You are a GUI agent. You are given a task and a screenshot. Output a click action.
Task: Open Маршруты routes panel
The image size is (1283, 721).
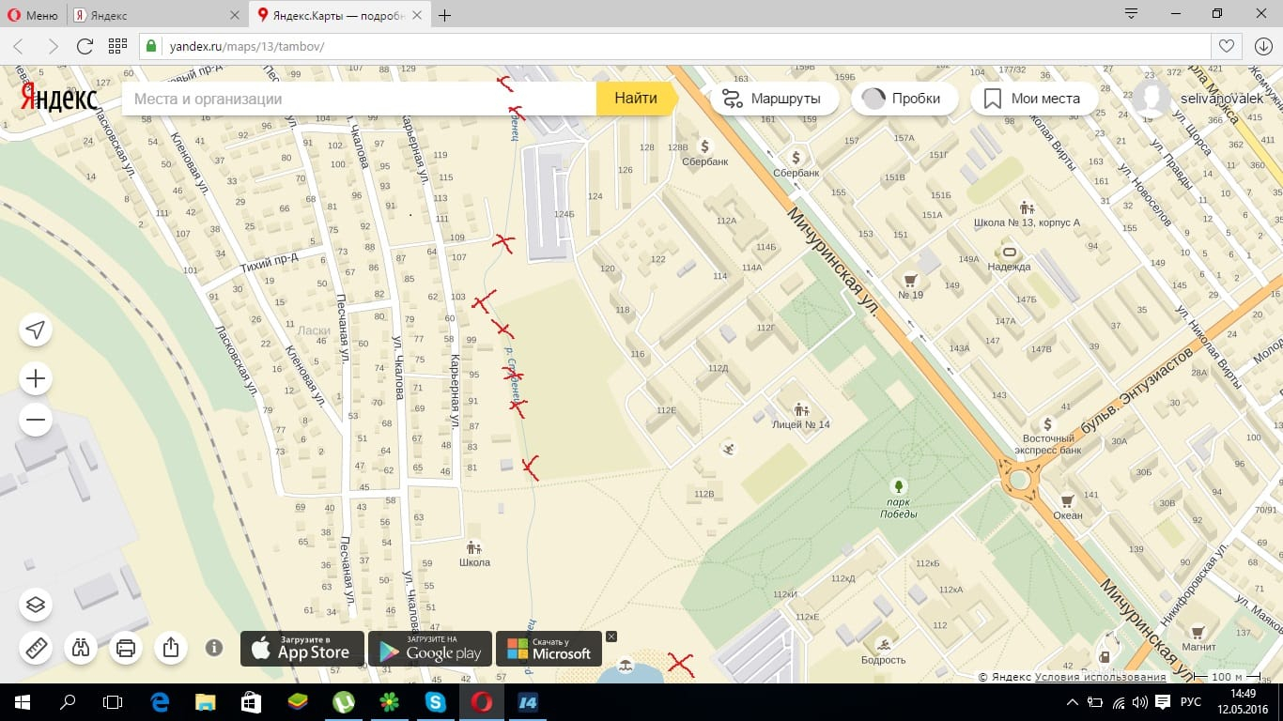click(773, 99)
